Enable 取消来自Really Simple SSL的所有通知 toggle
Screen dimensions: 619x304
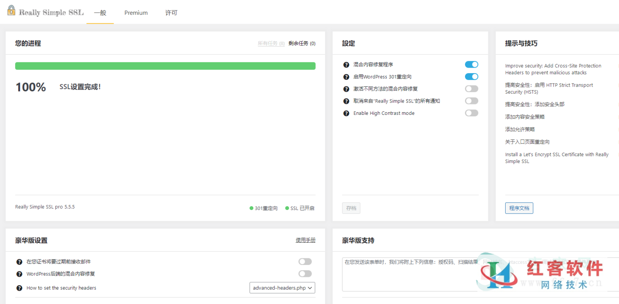(x=472, y=101)
